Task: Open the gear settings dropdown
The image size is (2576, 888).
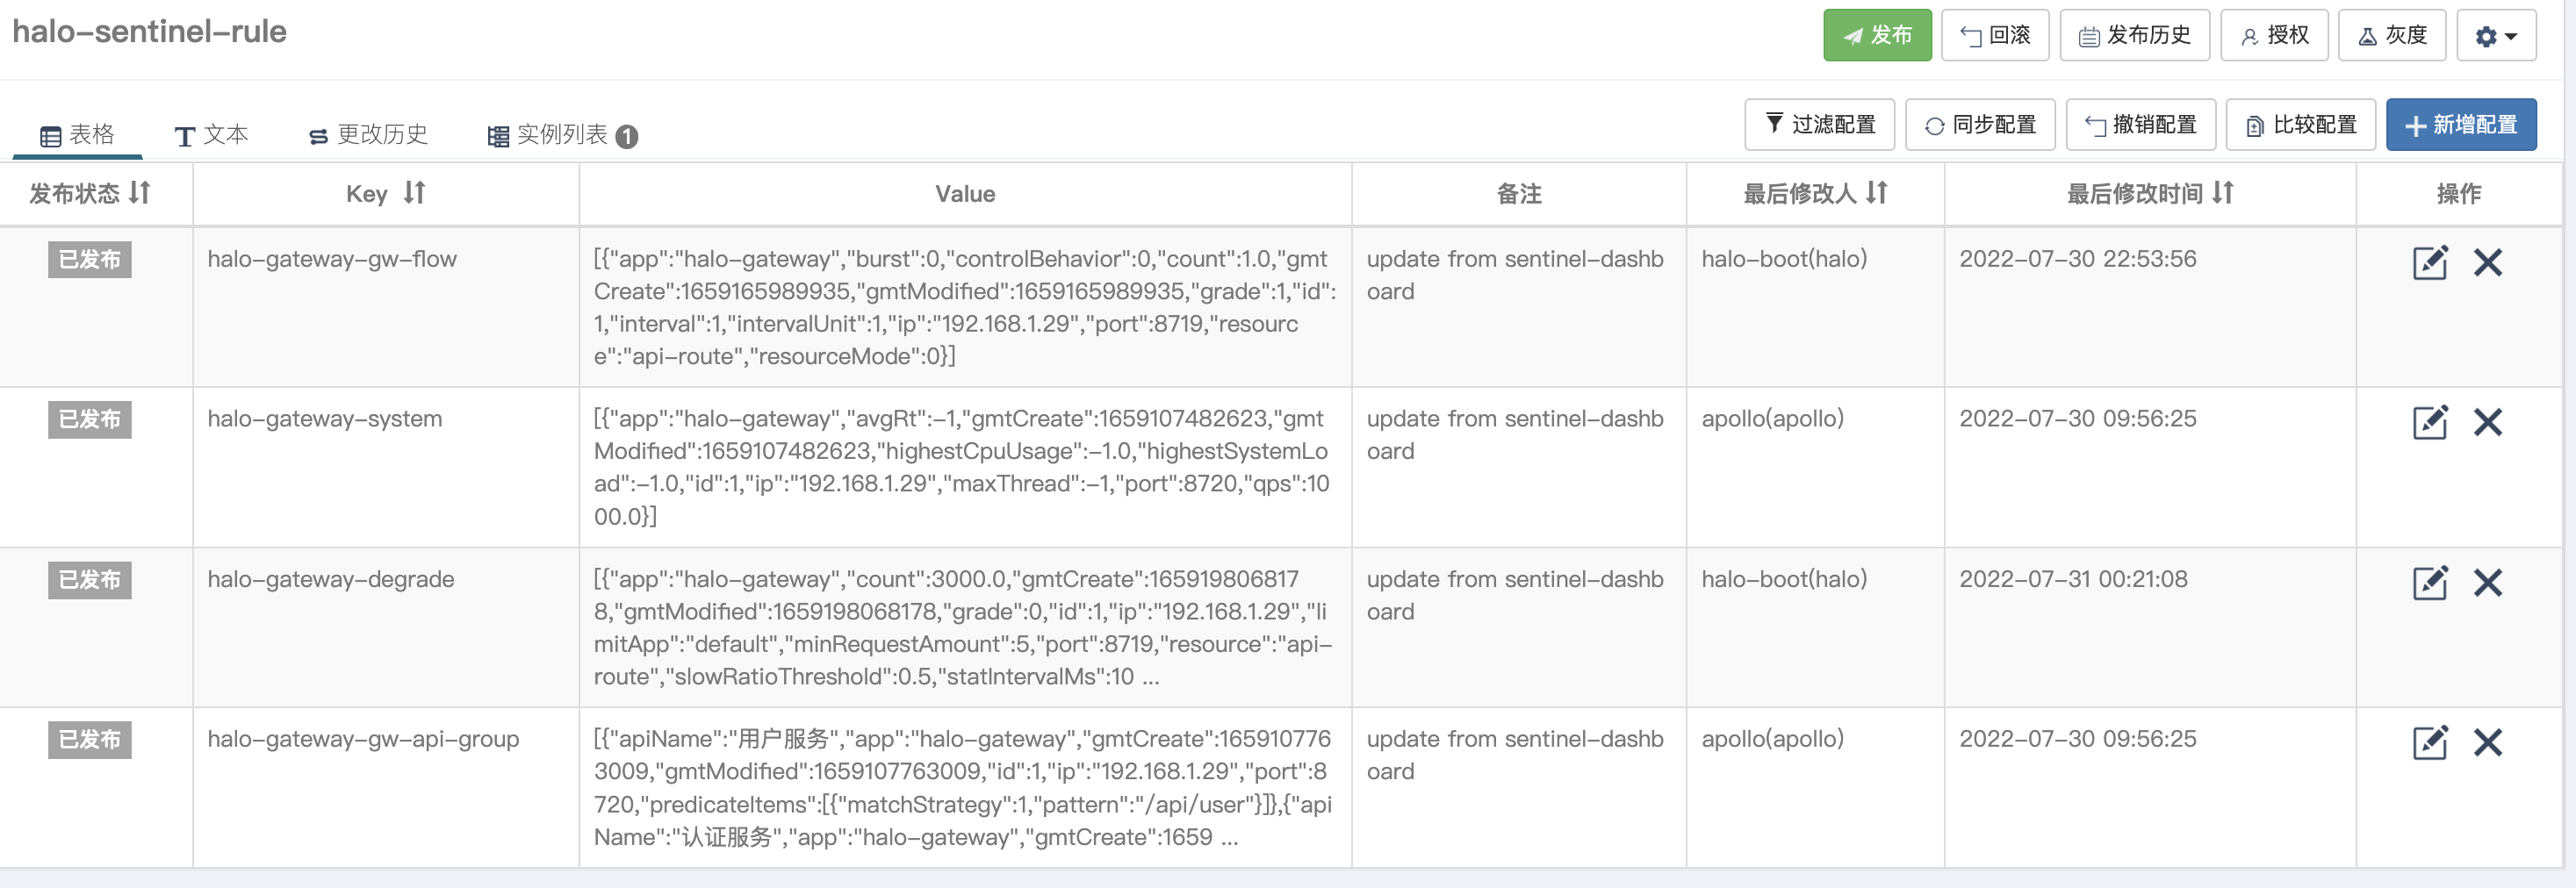Action: (x=2496, y=36)
